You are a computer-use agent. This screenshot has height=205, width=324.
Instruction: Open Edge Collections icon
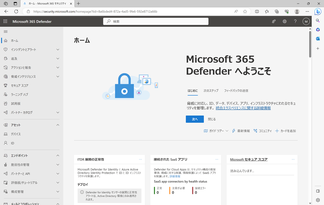tap(277, 12)
